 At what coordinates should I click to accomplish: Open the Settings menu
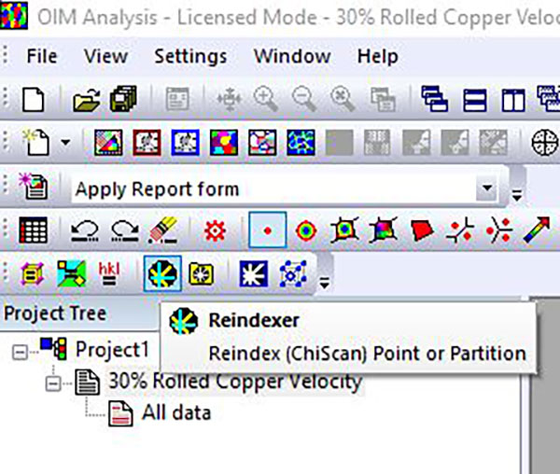coord(190,56)
